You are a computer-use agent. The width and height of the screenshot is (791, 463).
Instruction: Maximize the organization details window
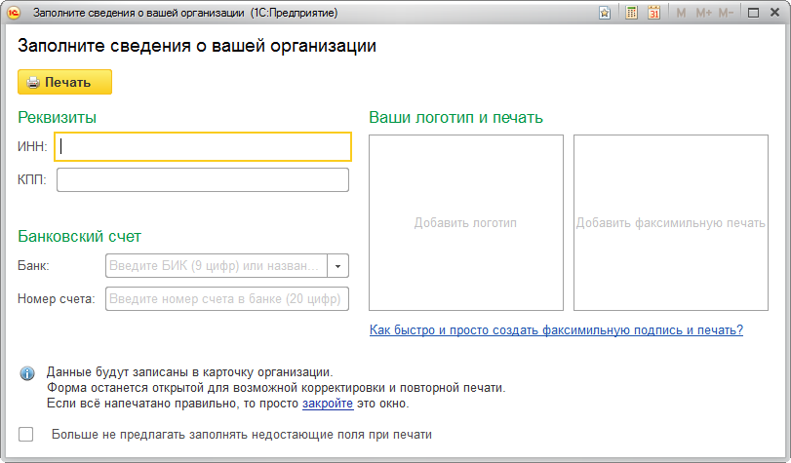click(x=753, y=13)
